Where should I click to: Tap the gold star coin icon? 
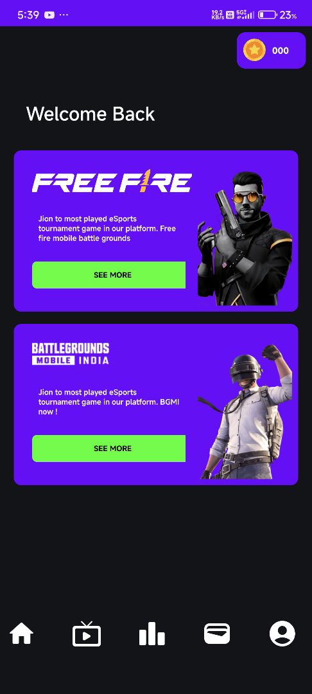point(254,51)
